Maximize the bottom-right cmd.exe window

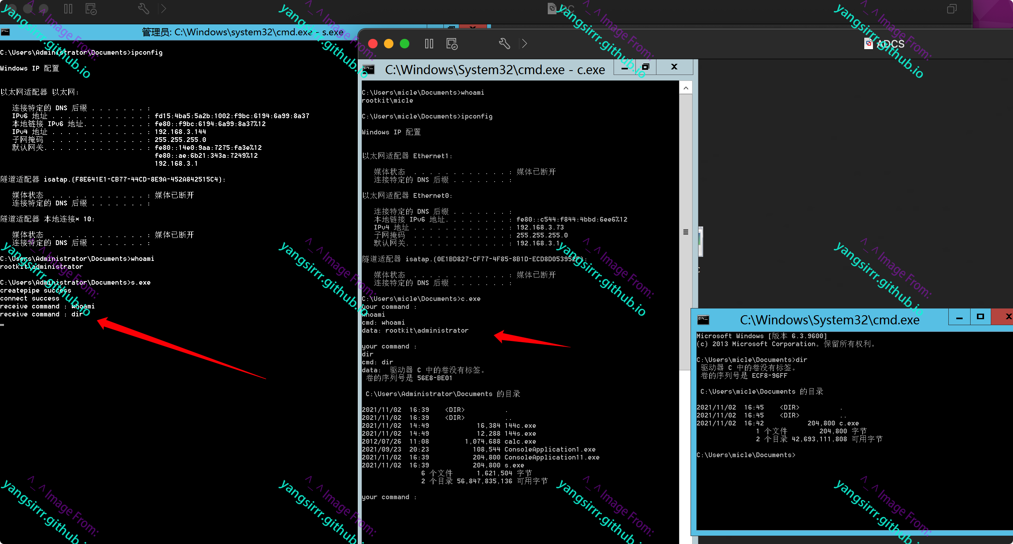[980, 317]
